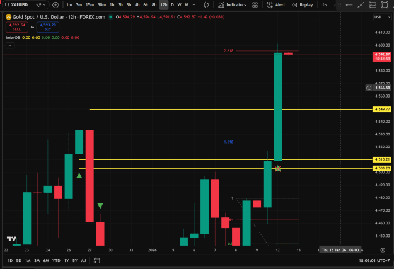Click the plus icon at price 4,566.58
This screenshot has height=269, width=394.
click(x=369, y=88)
